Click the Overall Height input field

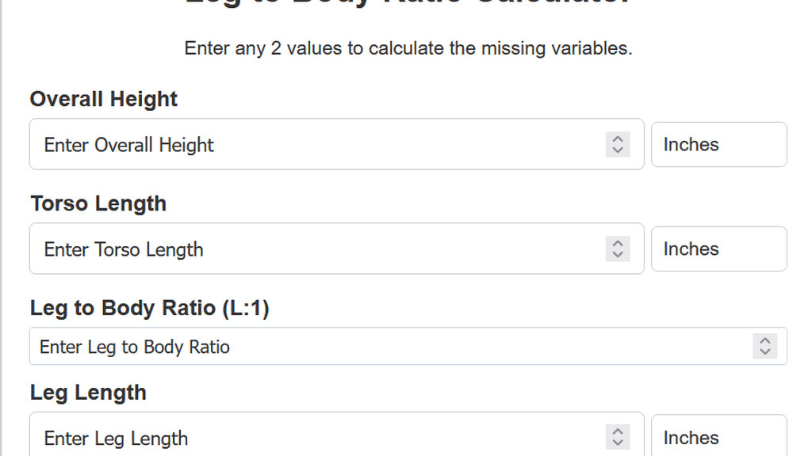point(317,144)
